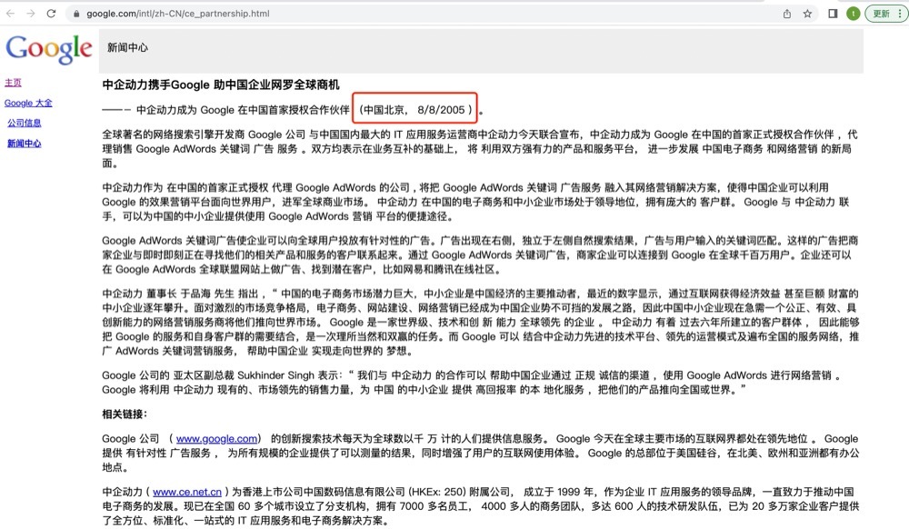Click the name Sukhinder Singh in the article
The width and height of the screenshot is (909, 529).
click(275, 375)
